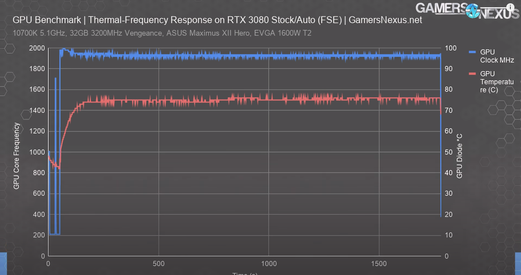Open the video info card icon
The height and width of the screenshot is (275, 521).
(x=510, y=7)
